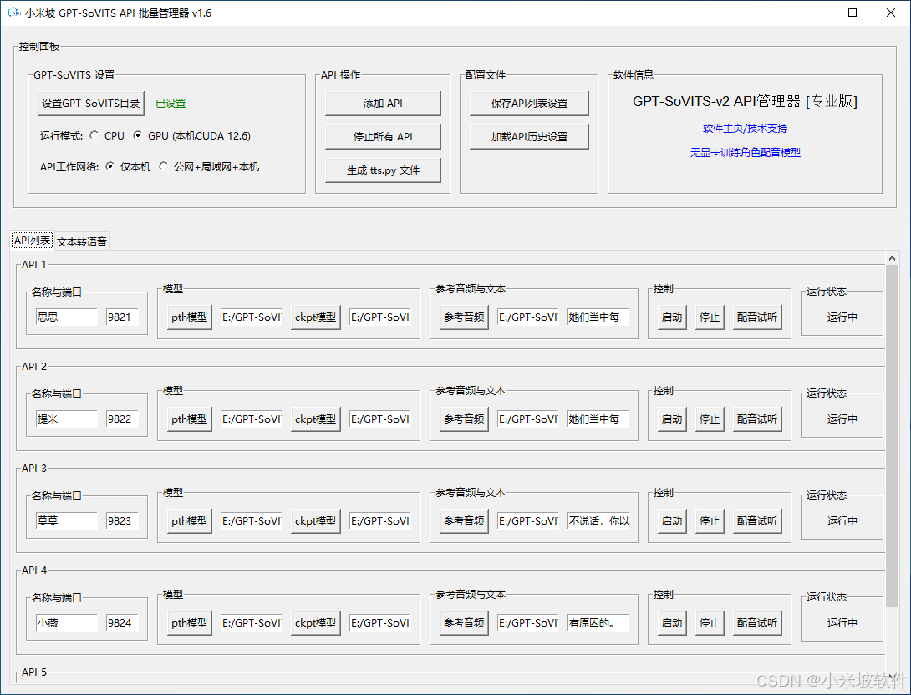
Task: Switch to API列表 tab
Action: click(32, 241)
